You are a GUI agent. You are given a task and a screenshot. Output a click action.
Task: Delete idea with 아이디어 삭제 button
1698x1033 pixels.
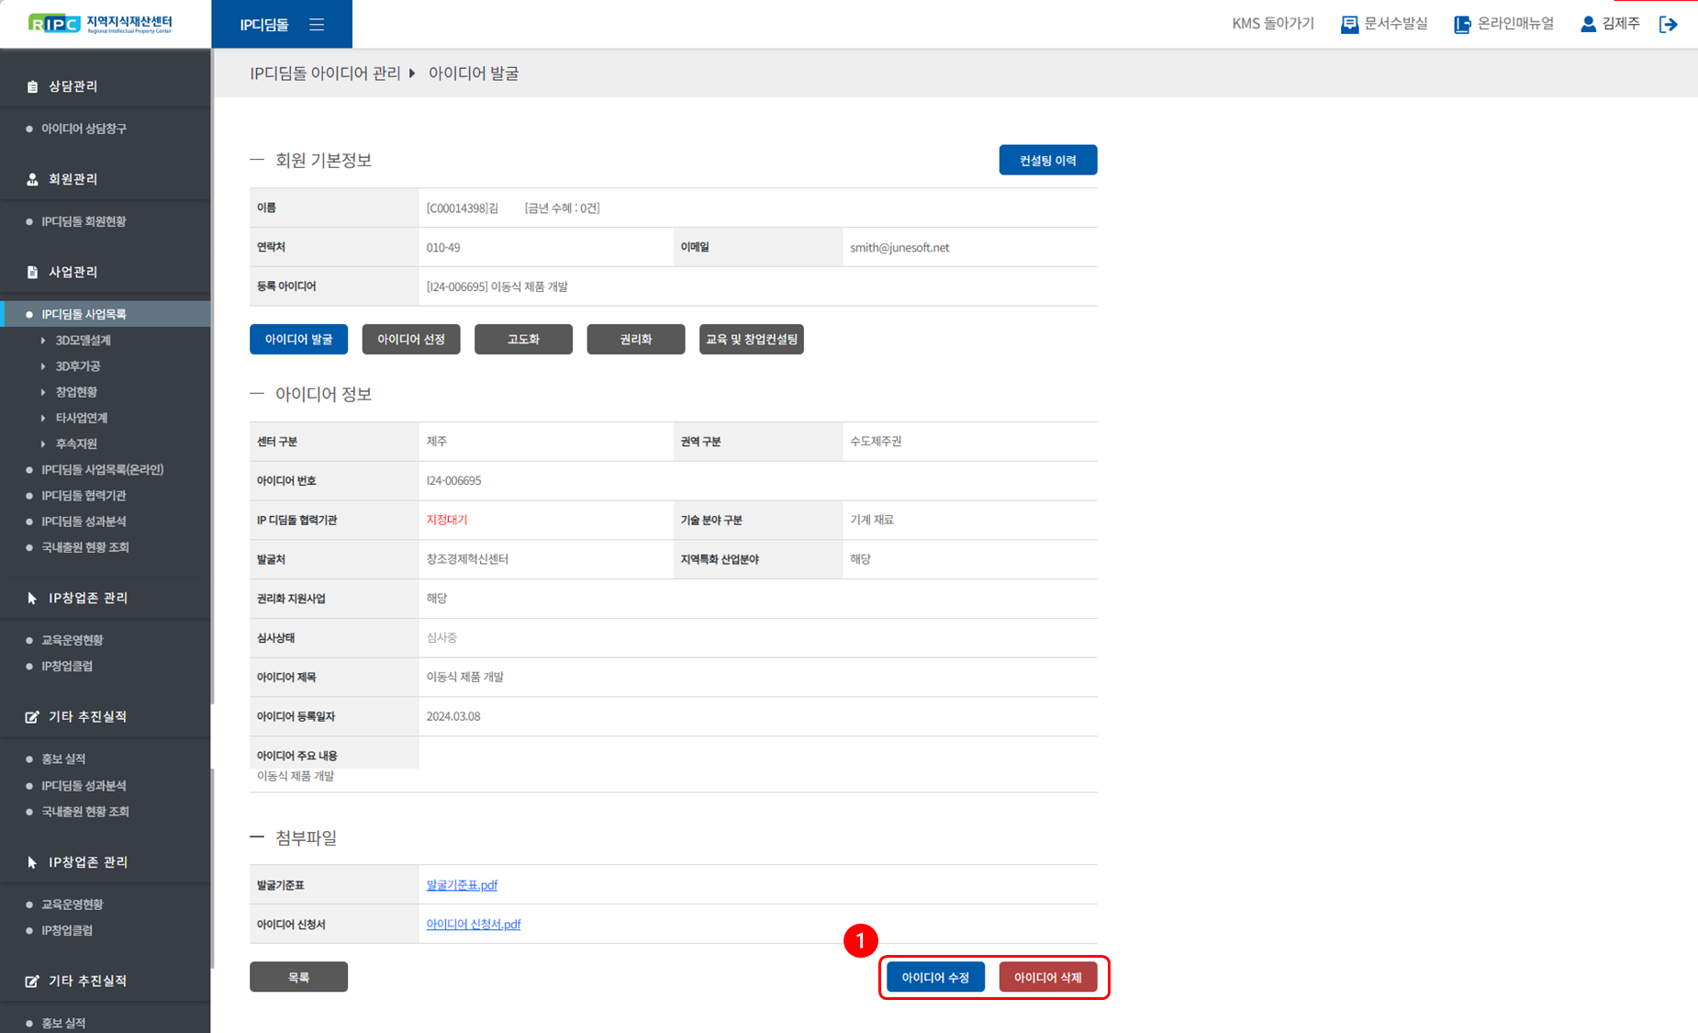[x=1047, y=977]
